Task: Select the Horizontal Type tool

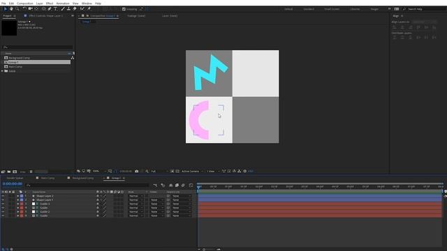Action: [56, 9]
